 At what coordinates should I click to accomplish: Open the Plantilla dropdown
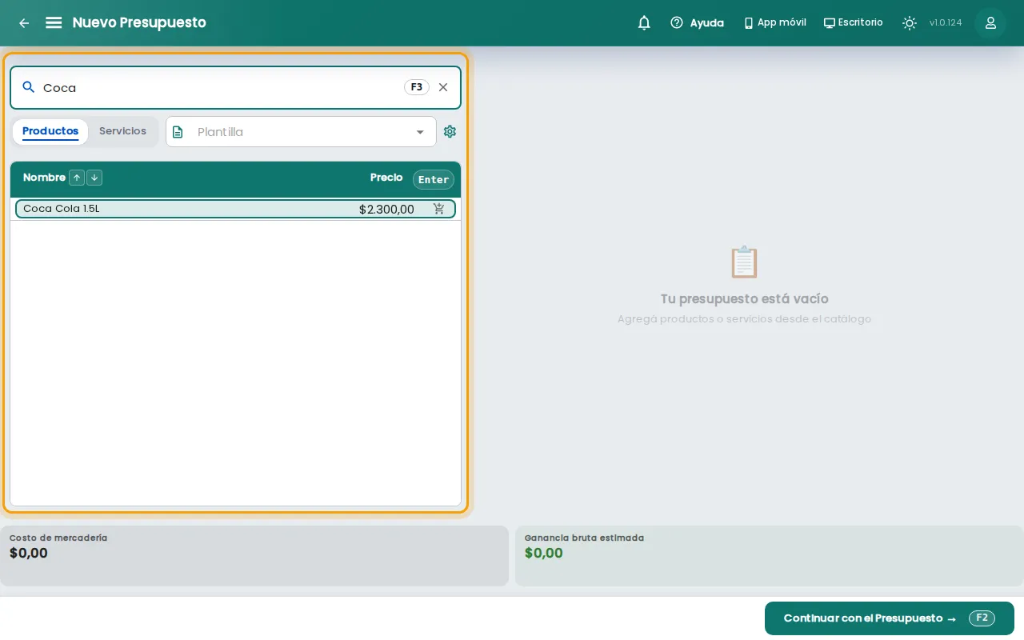click(301, 132)
